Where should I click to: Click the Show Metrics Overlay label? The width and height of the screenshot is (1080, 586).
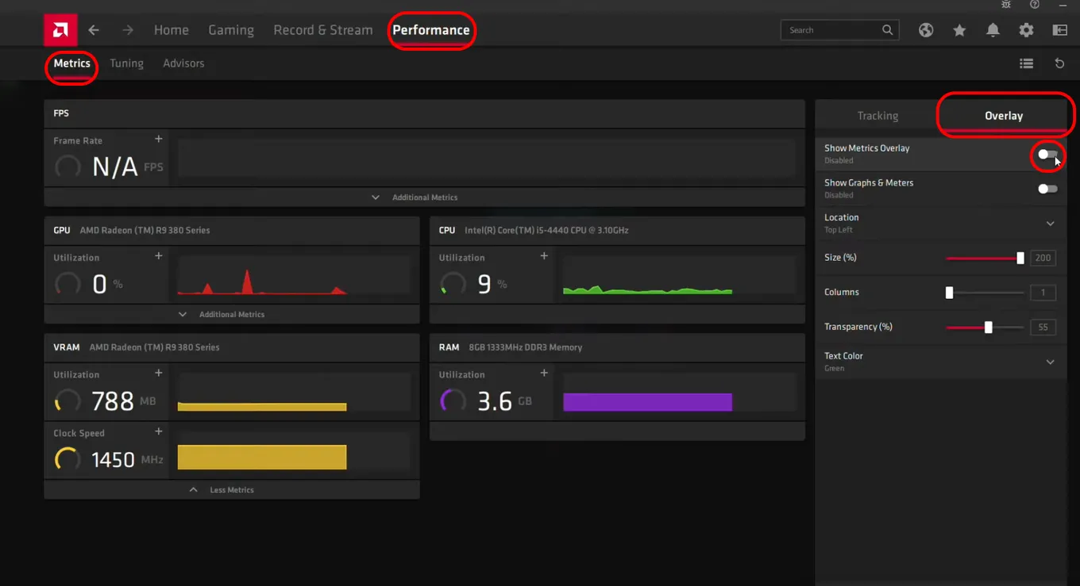(866, 148)
